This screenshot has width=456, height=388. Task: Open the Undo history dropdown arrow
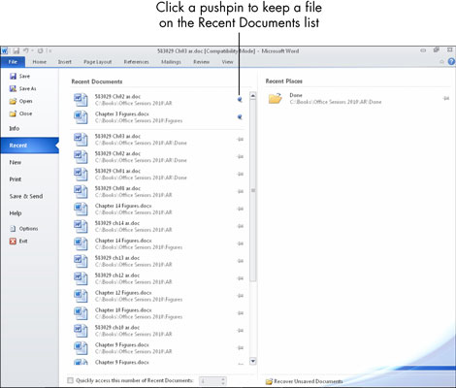pos(33,51)
